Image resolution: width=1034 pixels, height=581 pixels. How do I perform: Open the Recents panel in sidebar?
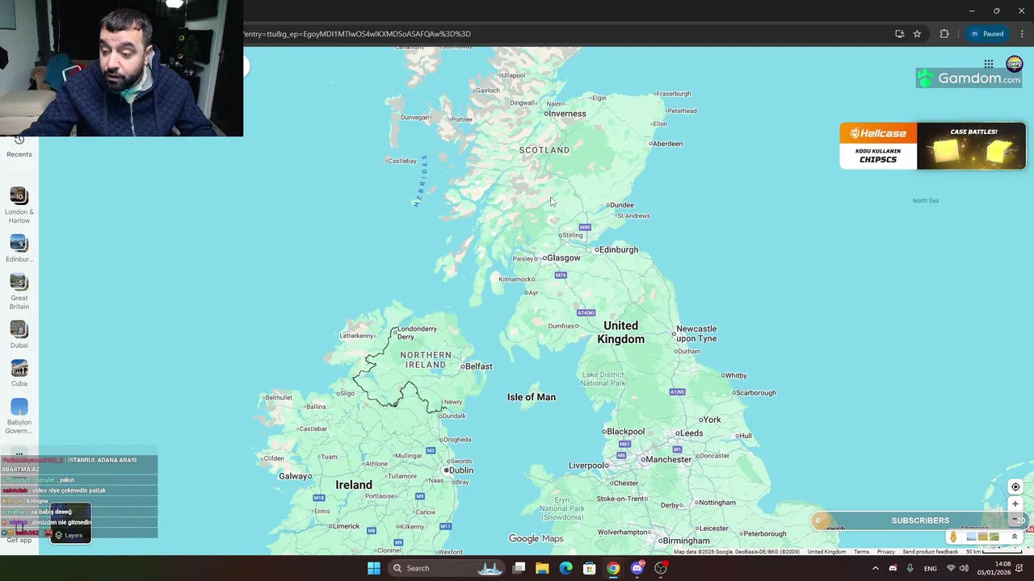(19, 147)
